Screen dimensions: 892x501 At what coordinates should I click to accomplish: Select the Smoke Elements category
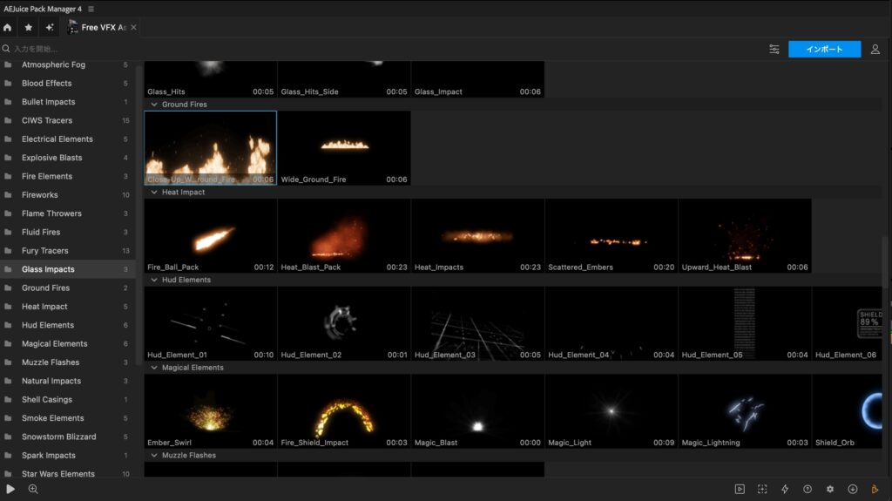click(67, 418)
